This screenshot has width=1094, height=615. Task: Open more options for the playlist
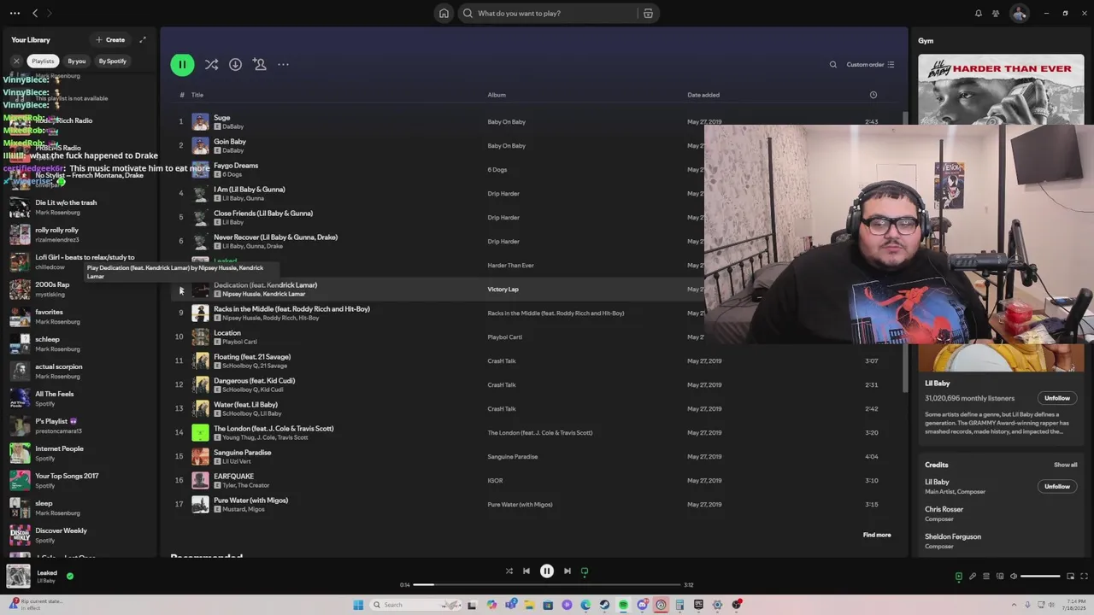283,64
